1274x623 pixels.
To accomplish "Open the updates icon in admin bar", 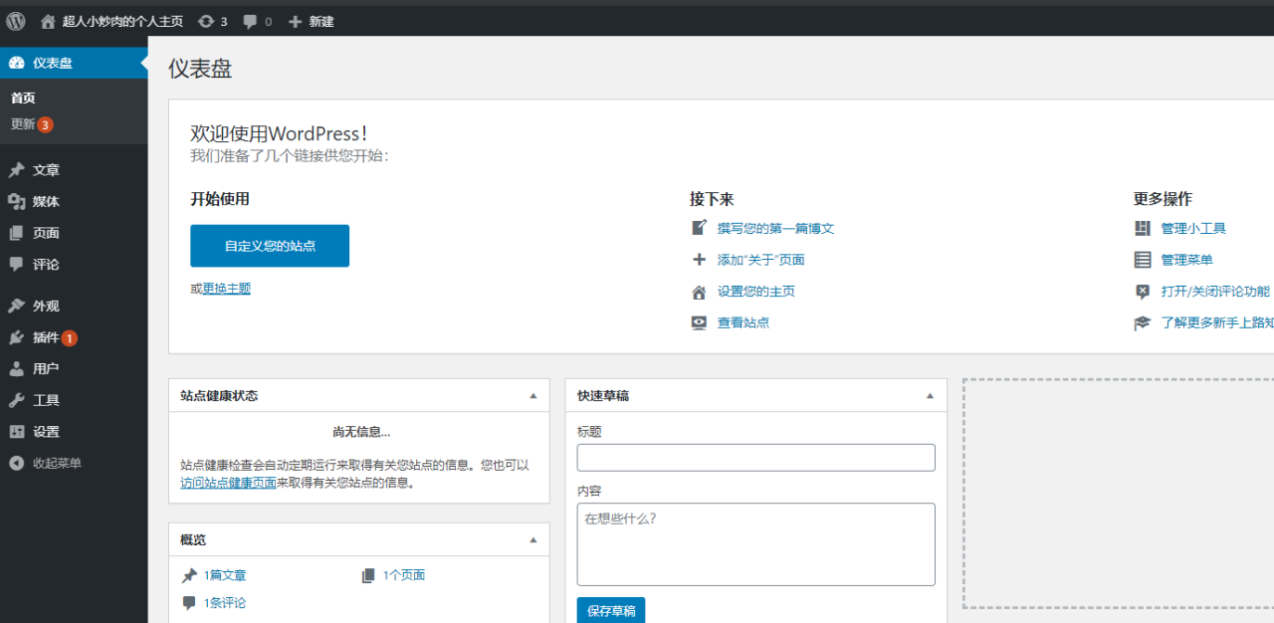I will (x=205, y=21).
